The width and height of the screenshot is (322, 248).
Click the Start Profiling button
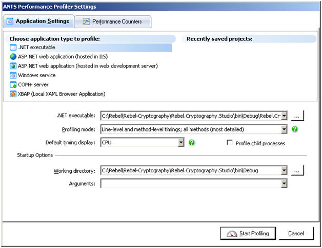[x=248, y=234]
